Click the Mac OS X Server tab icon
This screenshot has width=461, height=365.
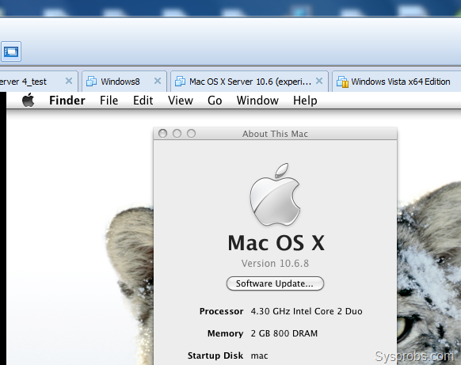point(180,82)
